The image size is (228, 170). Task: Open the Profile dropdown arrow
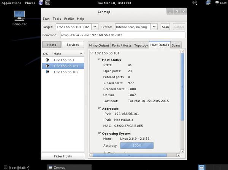pyautogui.click(x=154, y=27)
